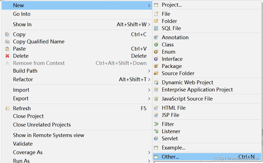Expand the Export submenu arrow

pos(149,99)
